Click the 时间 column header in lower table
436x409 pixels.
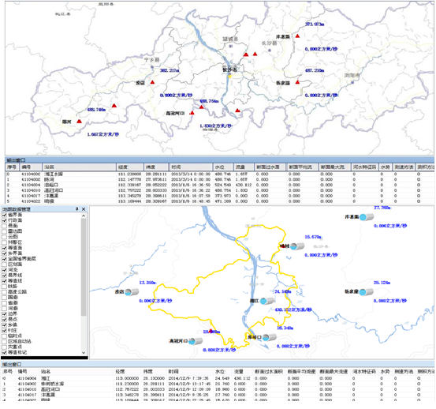click(191, 372)
